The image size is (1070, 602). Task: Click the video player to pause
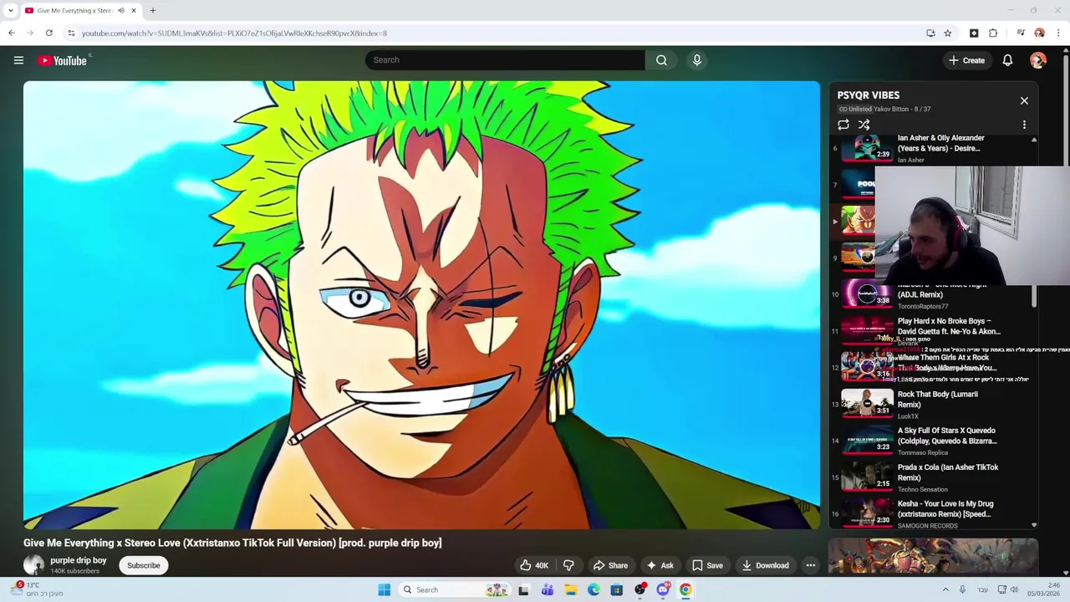(x=421, y=305)
